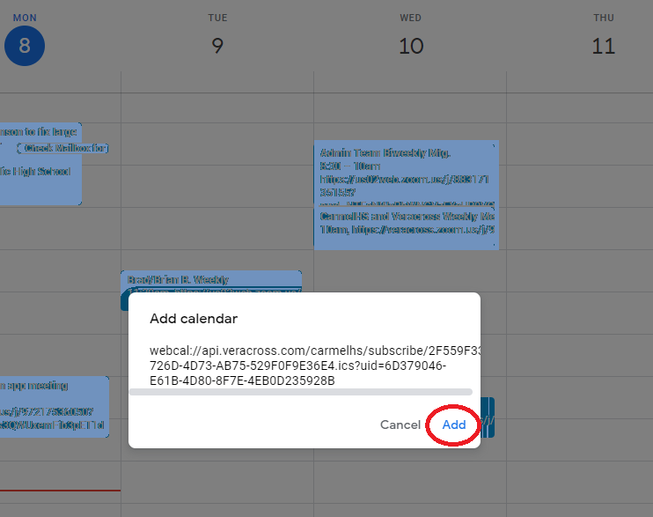653x517 pixels.
Task: Select Thursday 11 date header
Action: (x=604, y=46)
